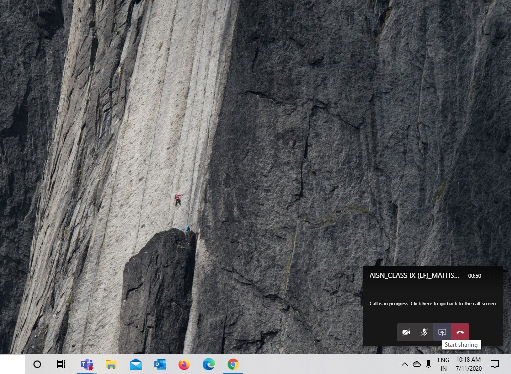Click the AISN_CLASS IX (EF)_MATHS meeting title
The height and width of the screenshot is (374, 511).
point(414,276)
